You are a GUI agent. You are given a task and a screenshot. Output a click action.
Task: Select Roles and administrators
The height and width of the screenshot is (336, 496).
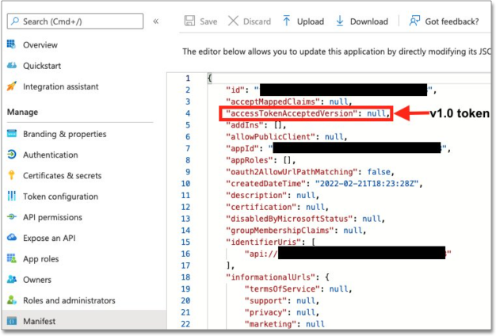point(69,300)
